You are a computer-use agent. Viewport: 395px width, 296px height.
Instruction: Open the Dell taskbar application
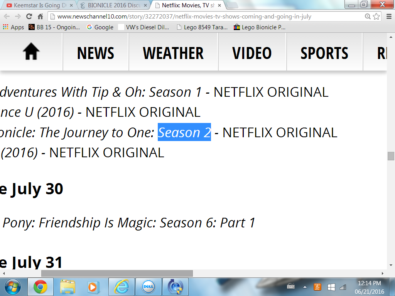click(149, 287)
